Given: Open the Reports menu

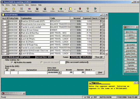Looking at the screenshot, I should click(x=20, y=5).
